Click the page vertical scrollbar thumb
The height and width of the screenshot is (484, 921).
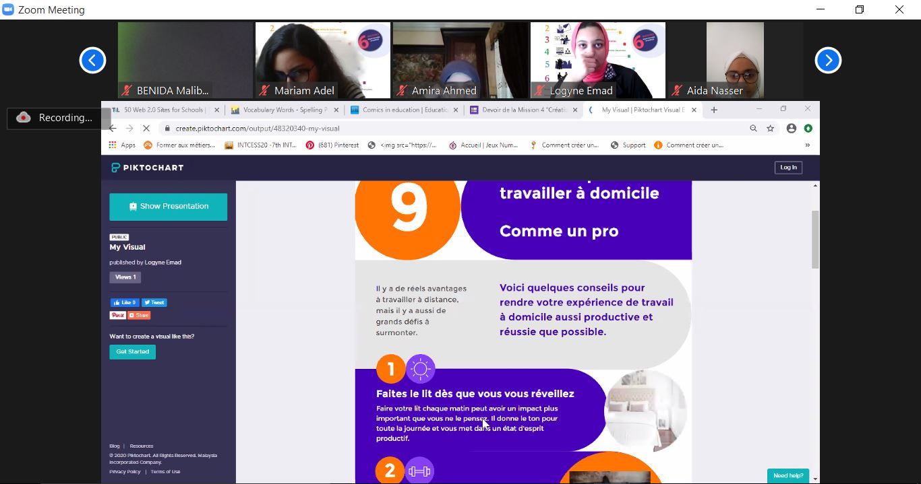(x=815, y=239)
